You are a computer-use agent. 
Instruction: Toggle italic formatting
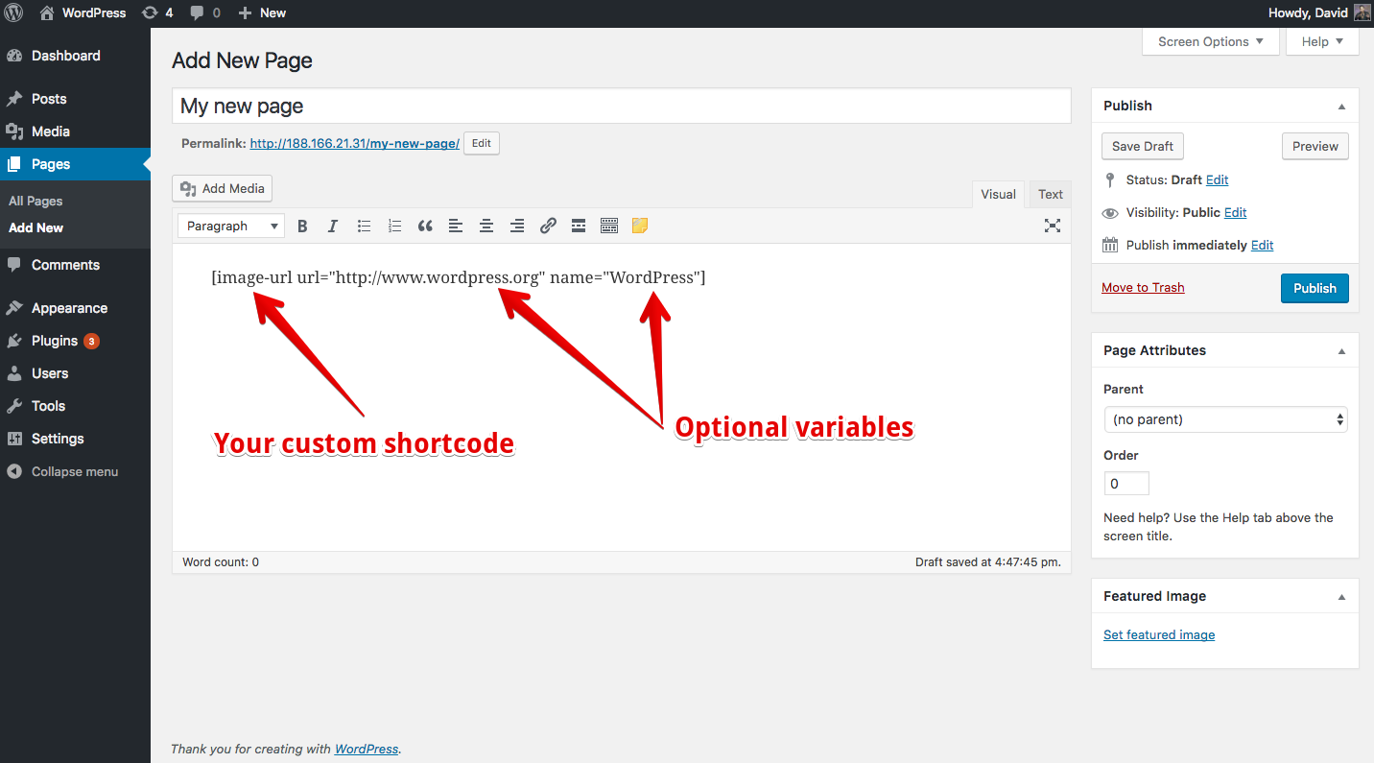333,226
